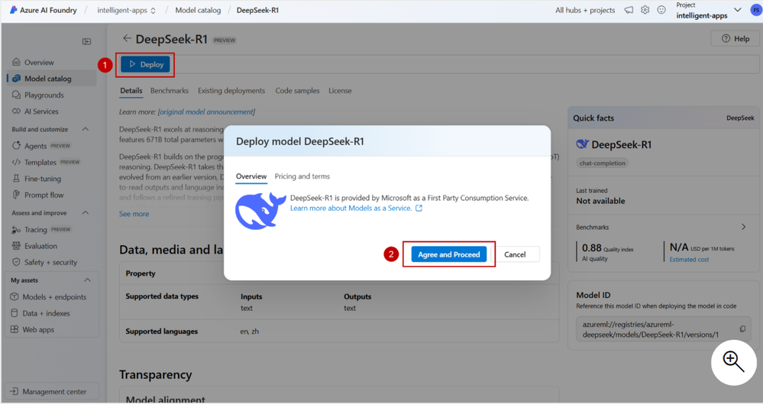Click Model catalog breadcrumb

tap(198, 10)
